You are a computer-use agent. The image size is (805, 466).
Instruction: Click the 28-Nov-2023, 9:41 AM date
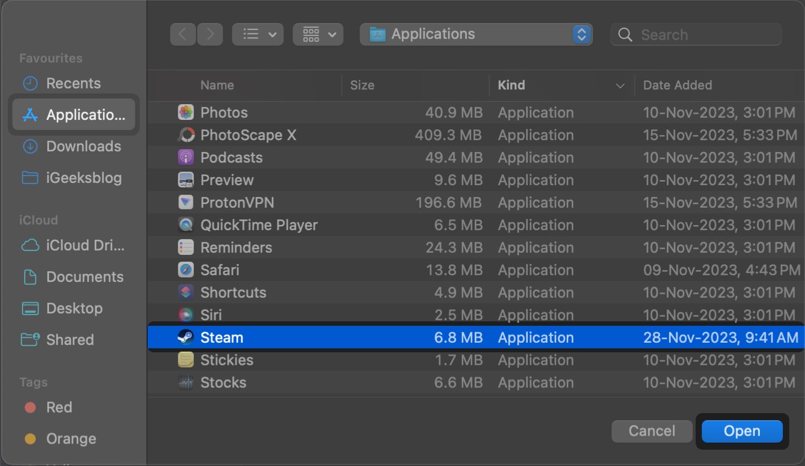(x=721, y=338)
